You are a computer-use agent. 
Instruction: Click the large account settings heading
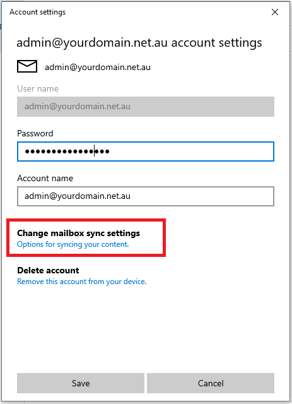pos(139,43)
